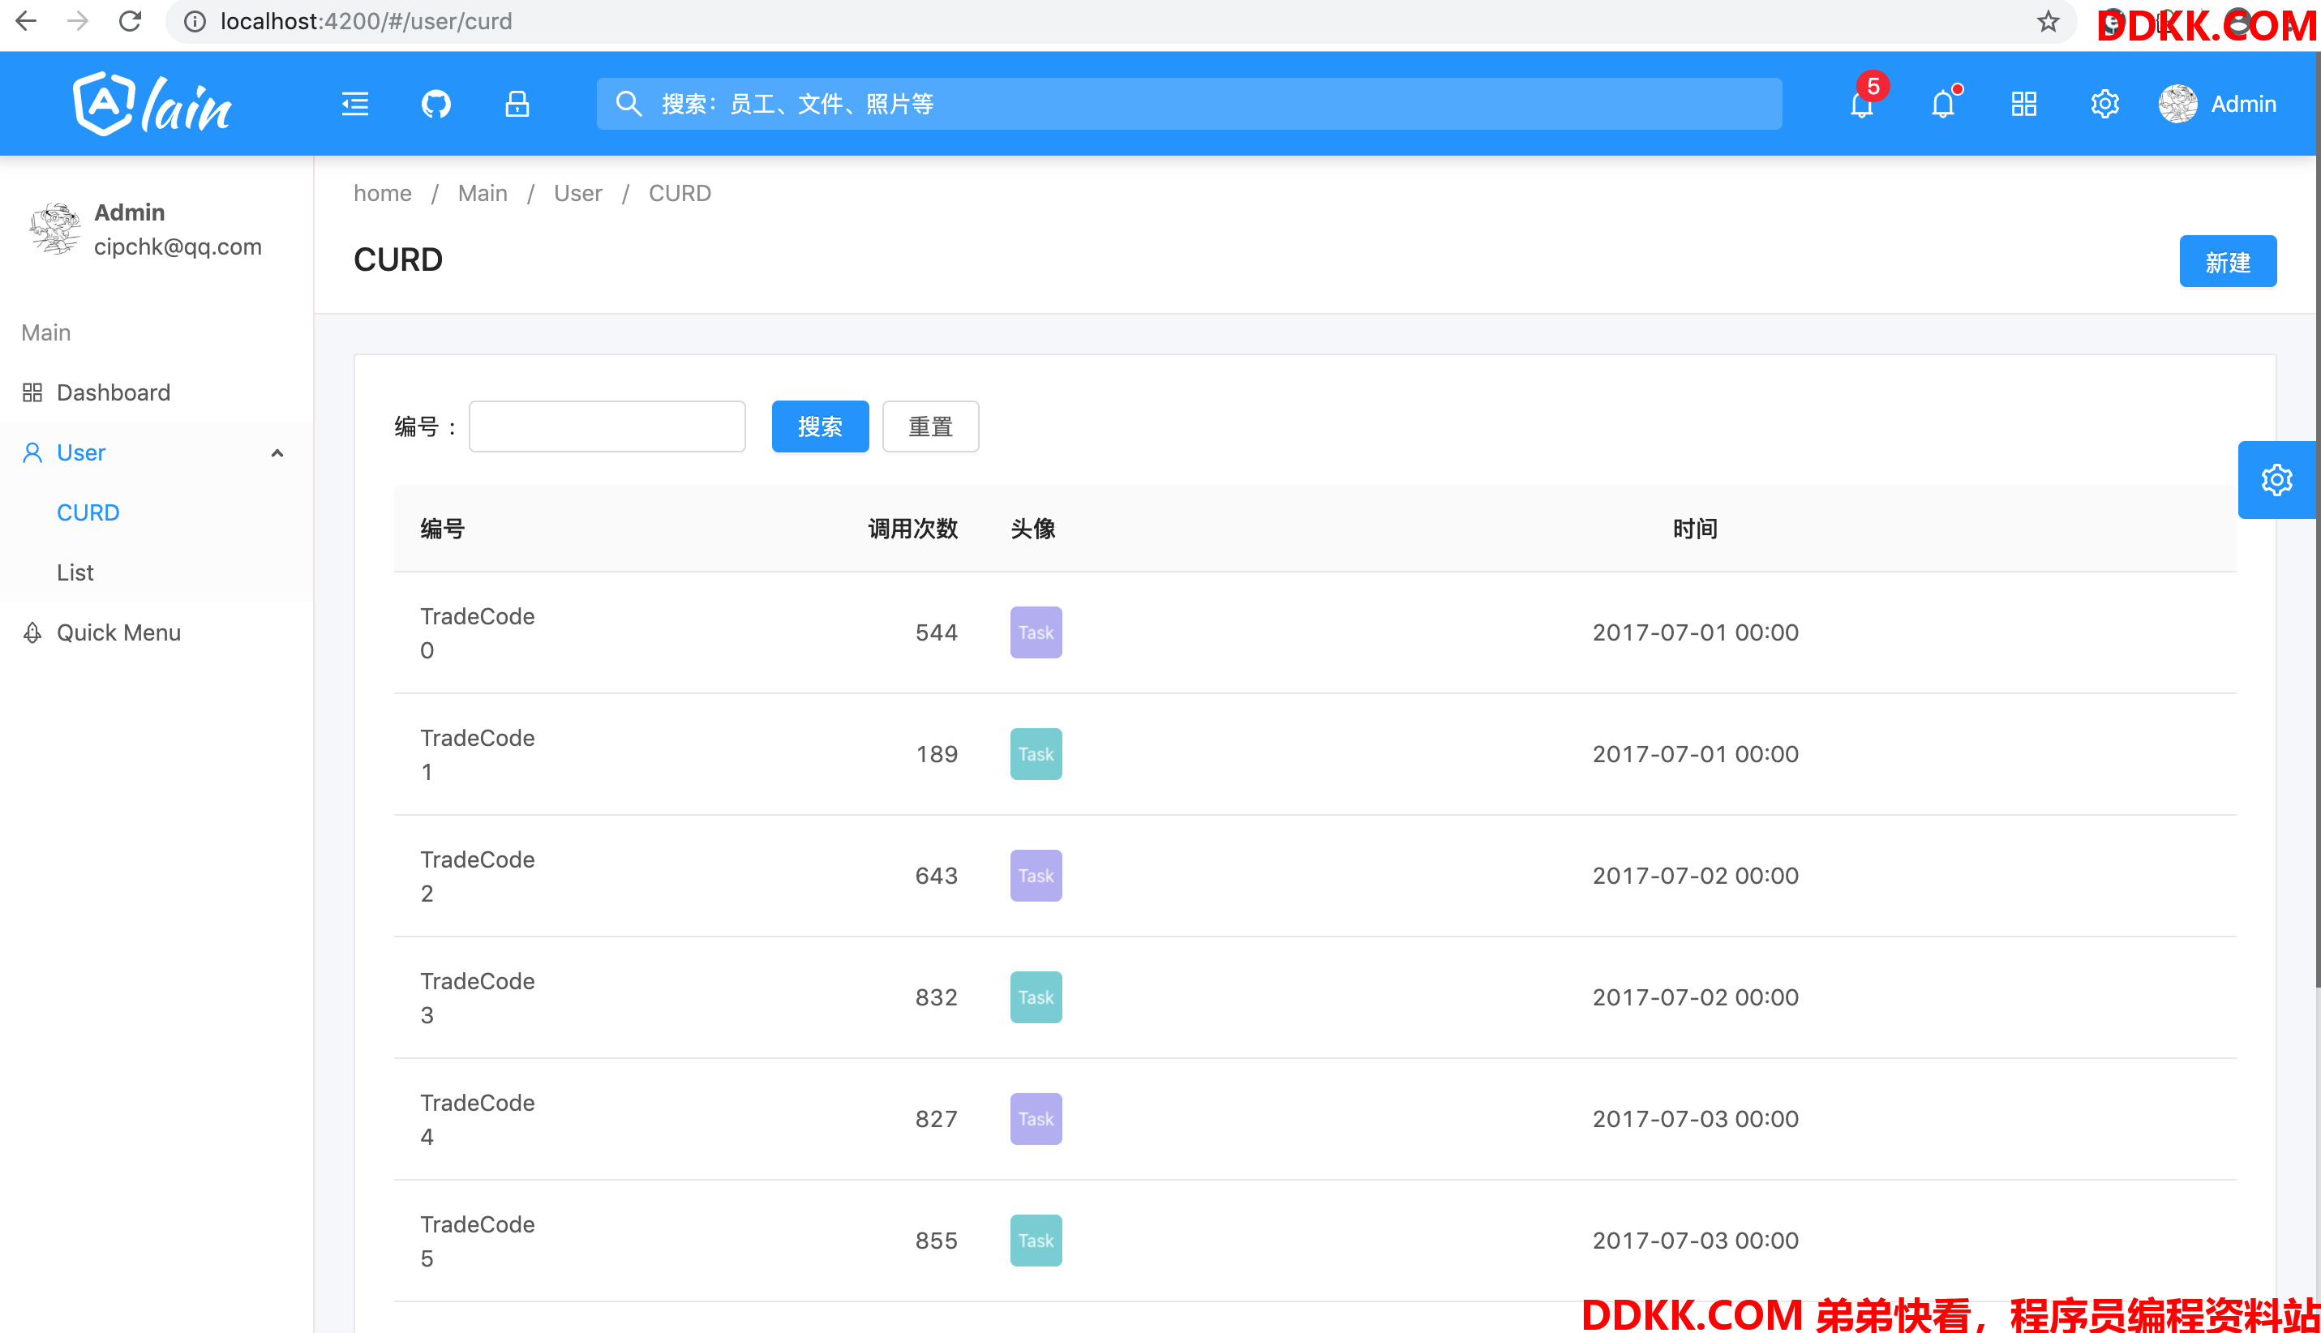Collapse the User submenu chevron
This screenshot has height=1333, width=2321.
[x=277, y=453]
